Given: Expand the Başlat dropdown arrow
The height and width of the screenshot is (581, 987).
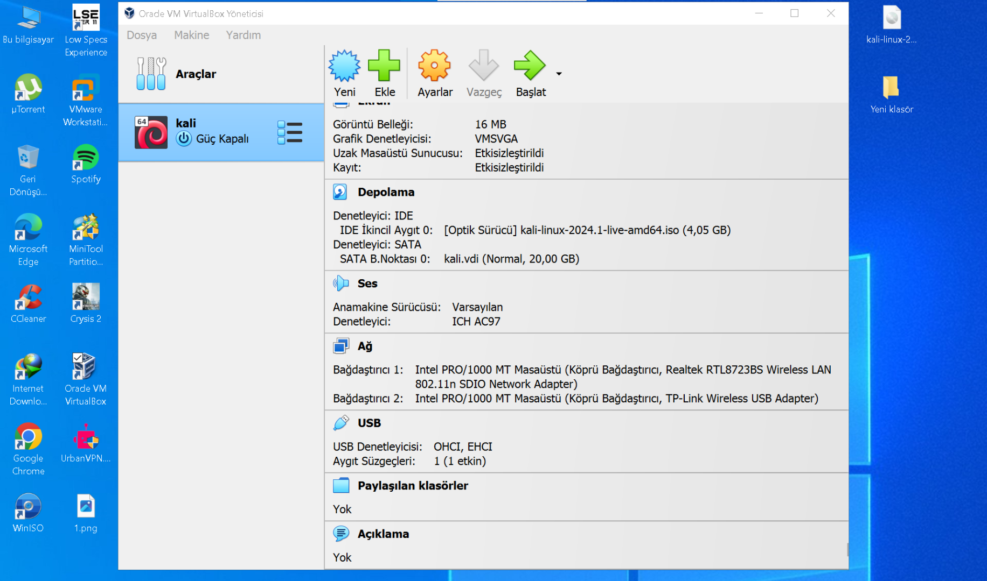Looking at the screenshot, I should pos(559,74).
